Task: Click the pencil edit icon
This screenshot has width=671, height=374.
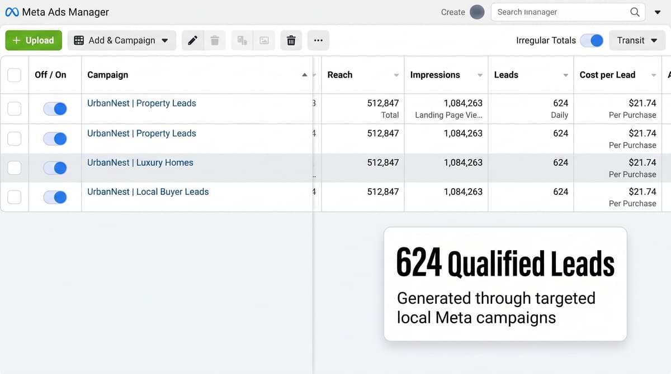Action: click(x=192, y=40)
